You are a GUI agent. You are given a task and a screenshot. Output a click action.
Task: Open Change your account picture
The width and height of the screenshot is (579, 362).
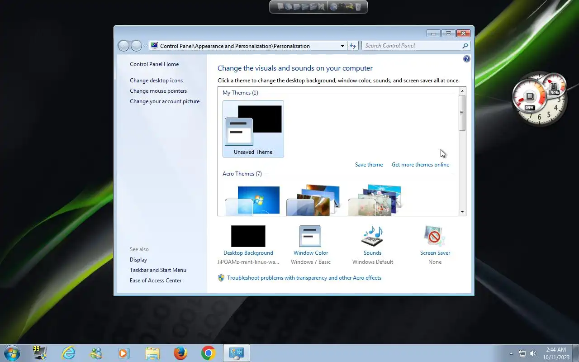(x=165, y=101)
